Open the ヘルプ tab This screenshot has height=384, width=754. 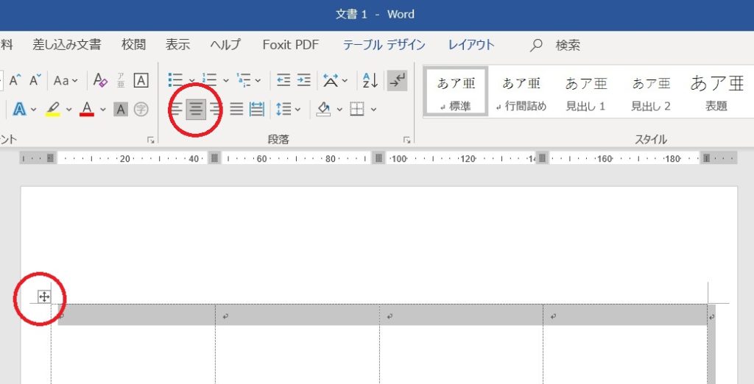tap(225, 45)
